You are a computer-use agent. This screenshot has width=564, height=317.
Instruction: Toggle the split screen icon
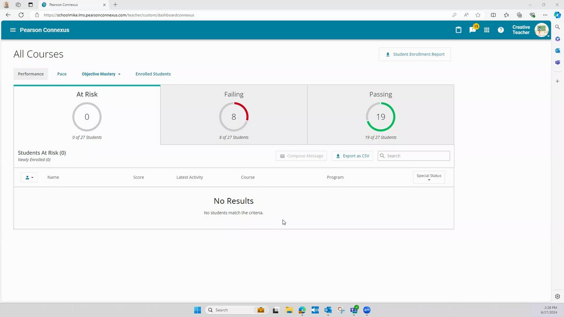click(493, 15)
